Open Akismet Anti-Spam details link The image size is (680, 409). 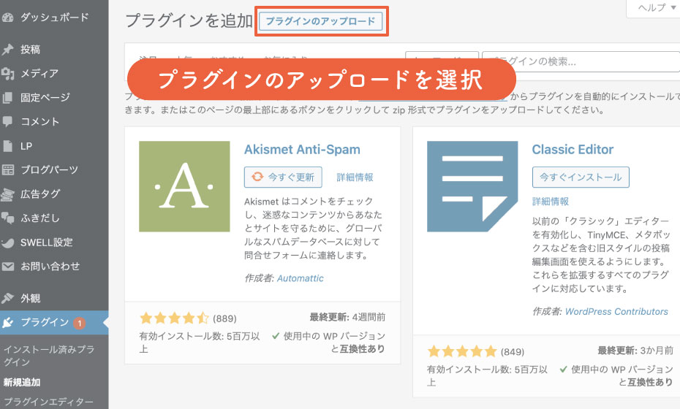[x=355, y=177]
